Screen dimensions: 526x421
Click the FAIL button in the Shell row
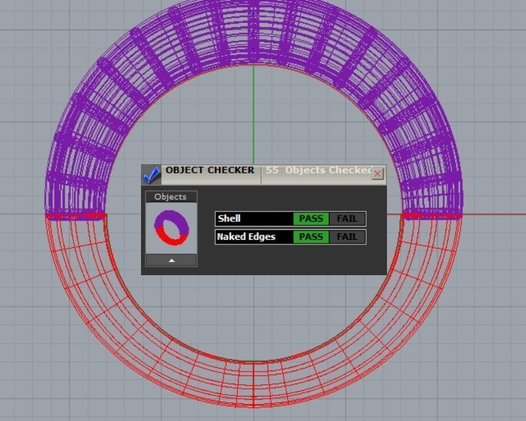[347, 219]
